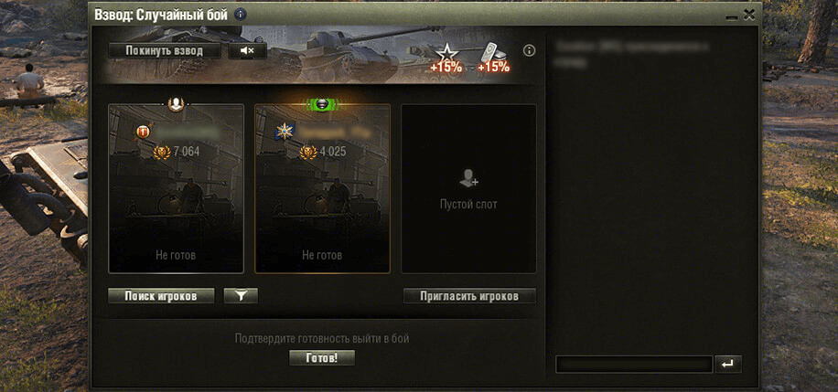Click the chat message input field
Image resolution: width=838 pixels, height=392 pixels.
[634, 365]
